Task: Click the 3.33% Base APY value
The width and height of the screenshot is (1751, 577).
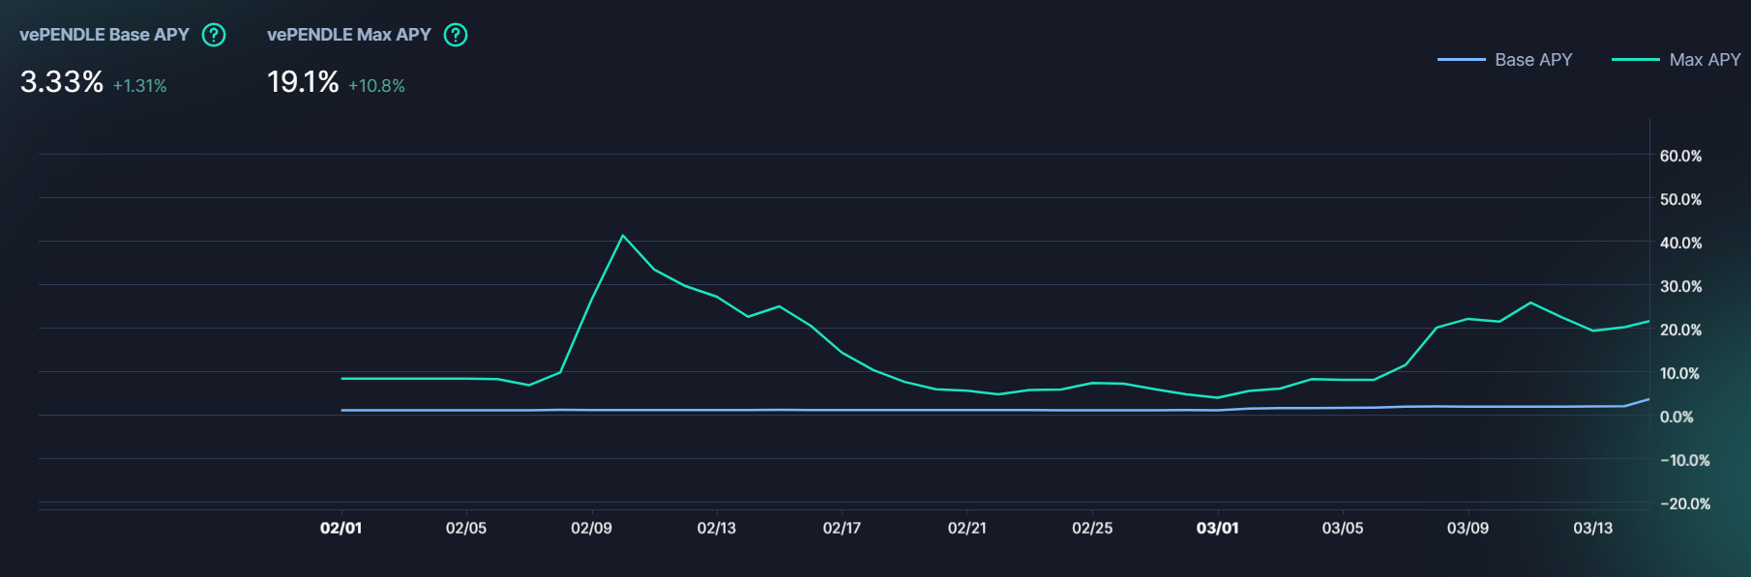Action: [62, 82]
